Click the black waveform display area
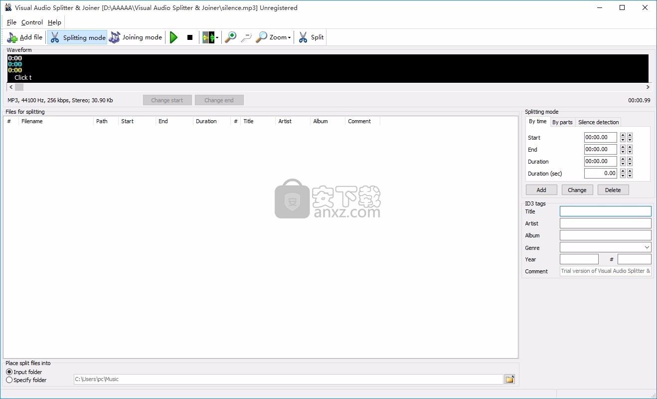The image size is (657, 399). pyautogui.click(x=328, y=68)
